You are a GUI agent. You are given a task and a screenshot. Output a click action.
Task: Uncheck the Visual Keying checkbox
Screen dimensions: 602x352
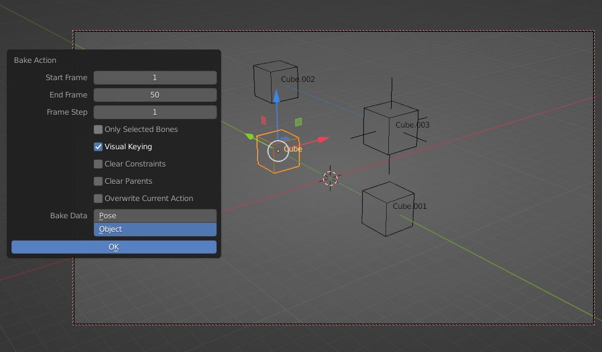98,147
